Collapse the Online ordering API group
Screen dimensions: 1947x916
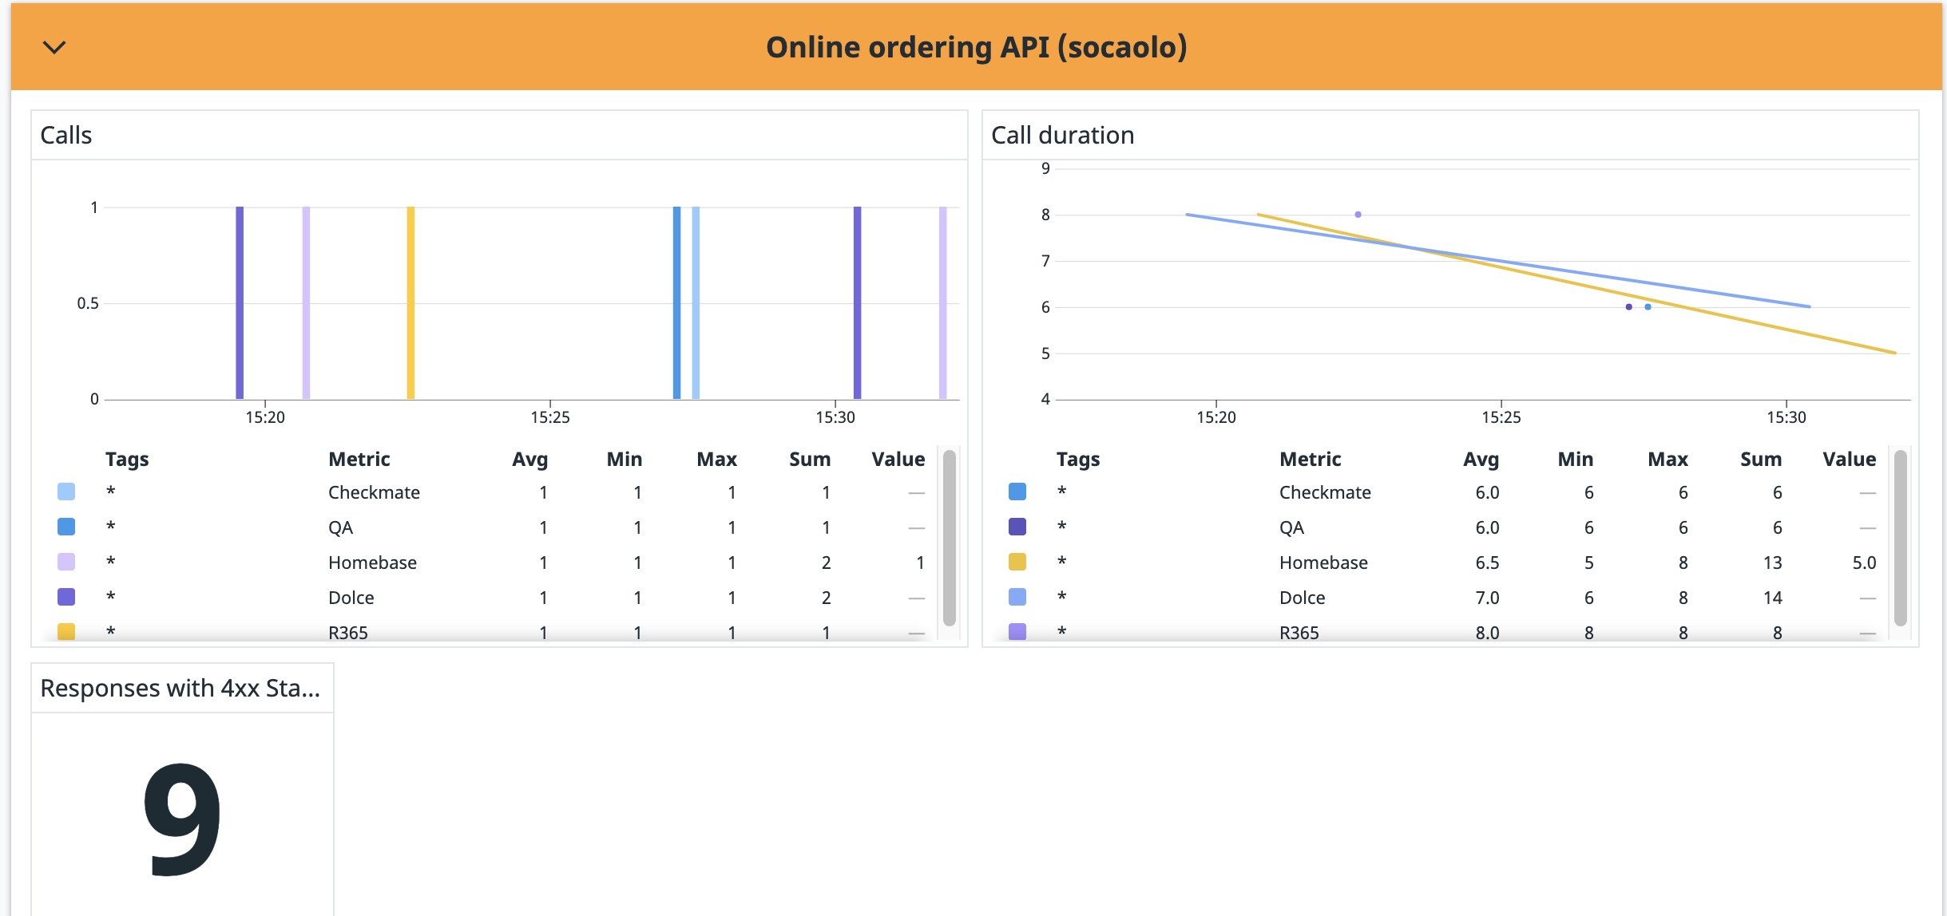[x=54, y=47]
